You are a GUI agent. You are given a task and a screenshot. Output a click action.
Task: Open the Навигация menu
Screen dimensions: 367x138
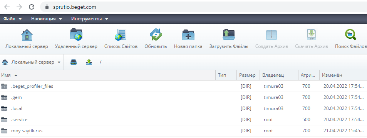[47, 19]
